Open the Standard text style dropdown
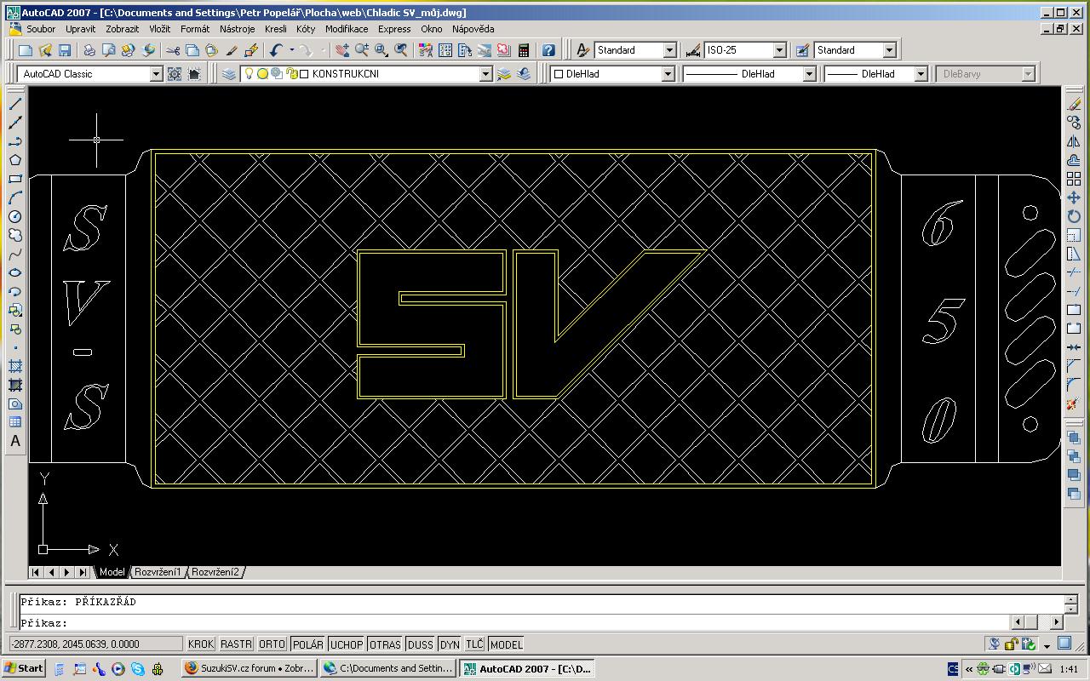The image size is (1090, 681). pos(669,50)
